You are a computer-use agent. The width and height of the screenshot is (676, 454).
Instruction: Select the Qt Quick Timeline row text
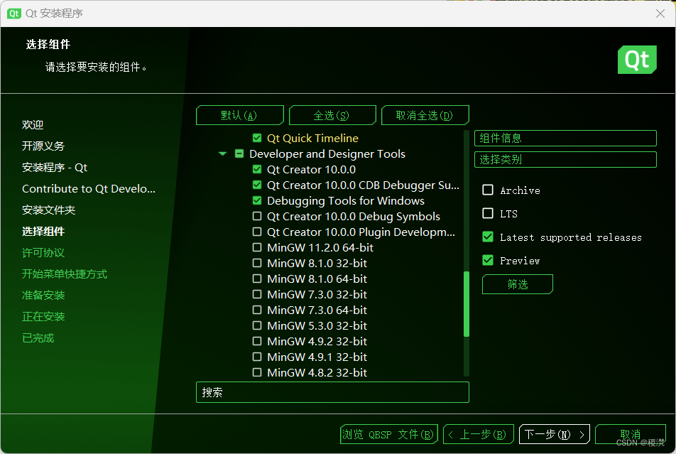tap(312, 138)
